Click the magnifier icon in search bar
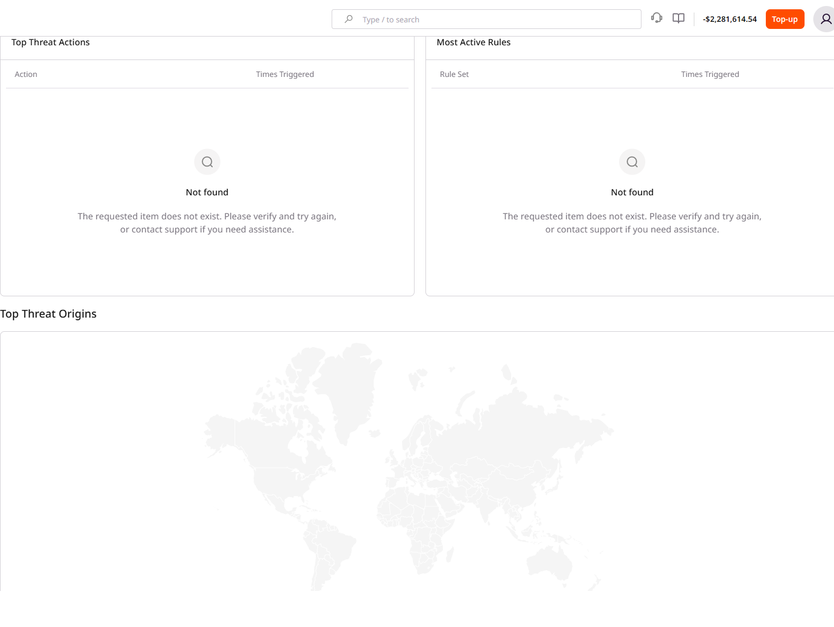 coord(349,19)
